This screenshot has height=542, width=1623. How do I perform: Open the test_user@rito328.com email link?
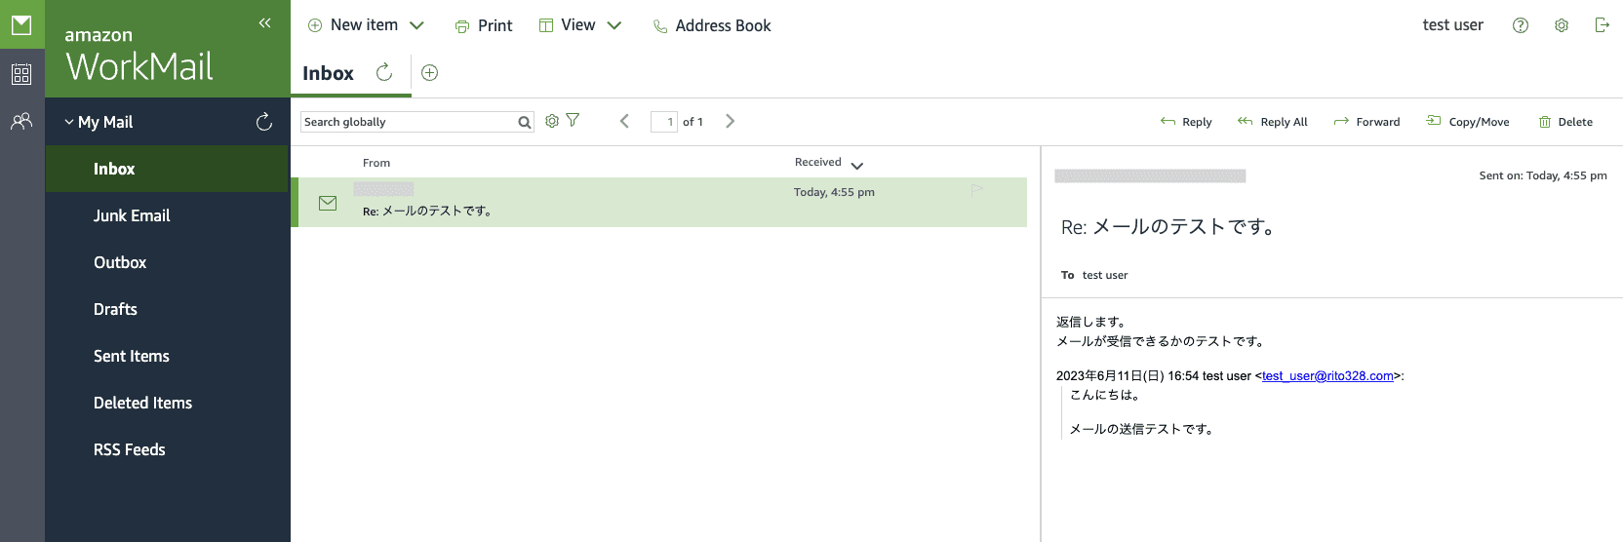(x=1327, y=376)
